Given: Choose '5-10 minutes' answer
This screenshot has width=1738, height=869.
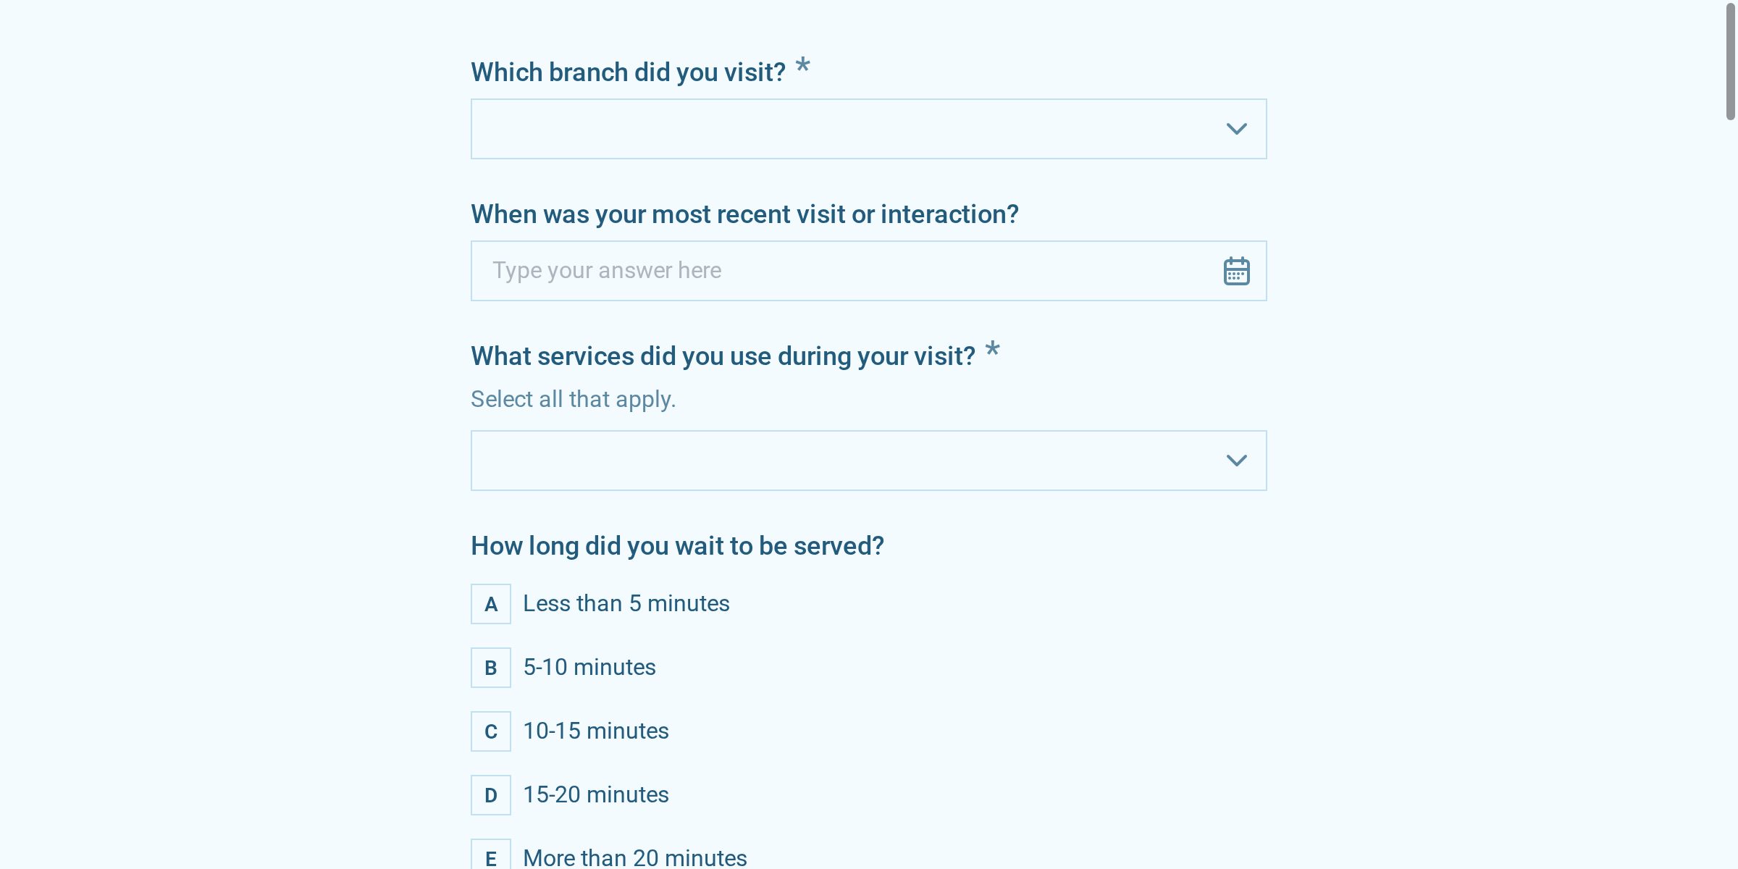Looking at the screenshot, I should (589, 667).
